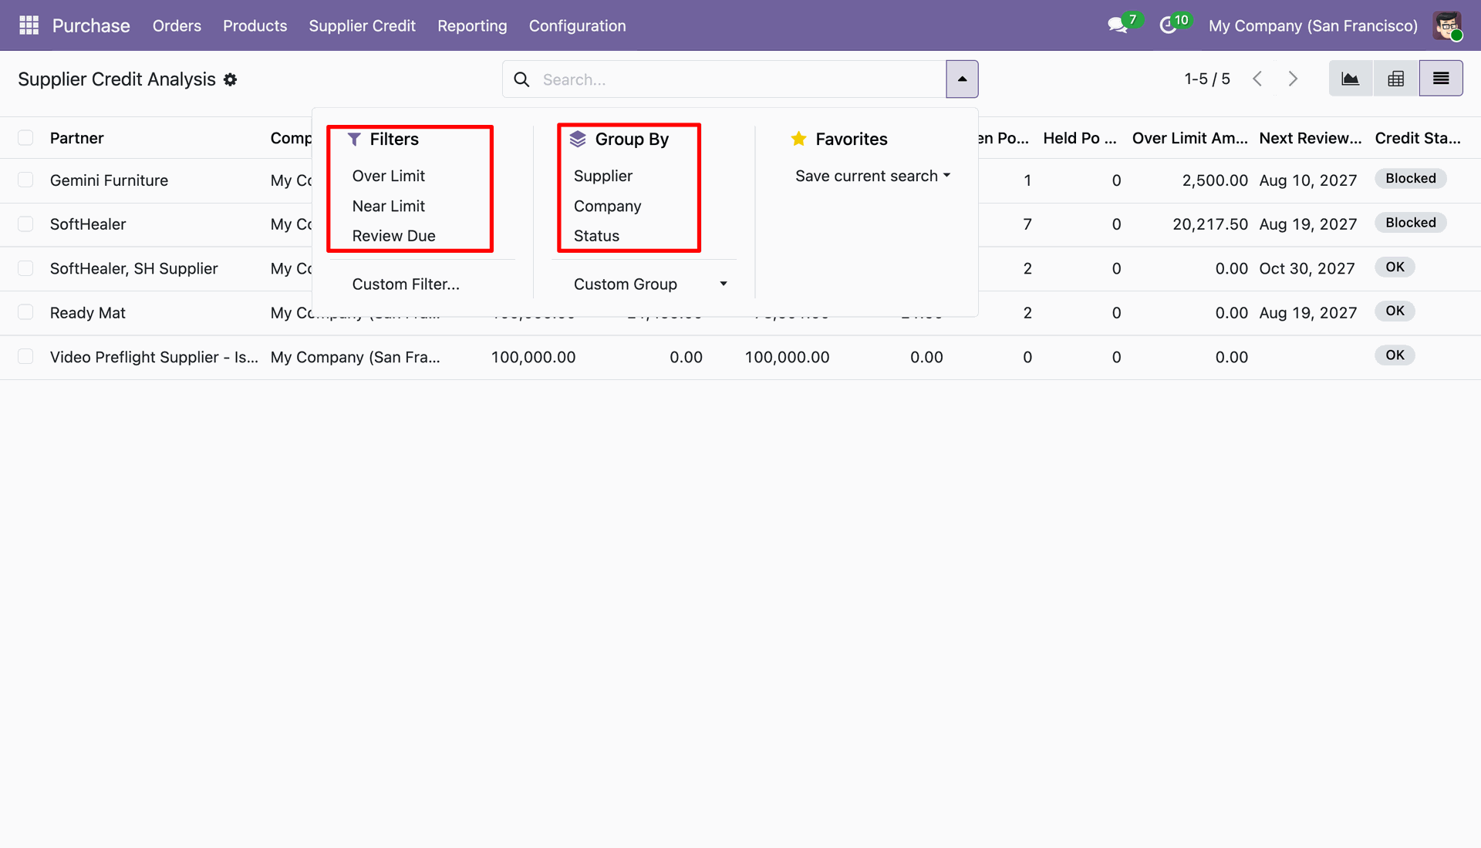
Task: Group by Supplier
Action: [x=602, y=176]
